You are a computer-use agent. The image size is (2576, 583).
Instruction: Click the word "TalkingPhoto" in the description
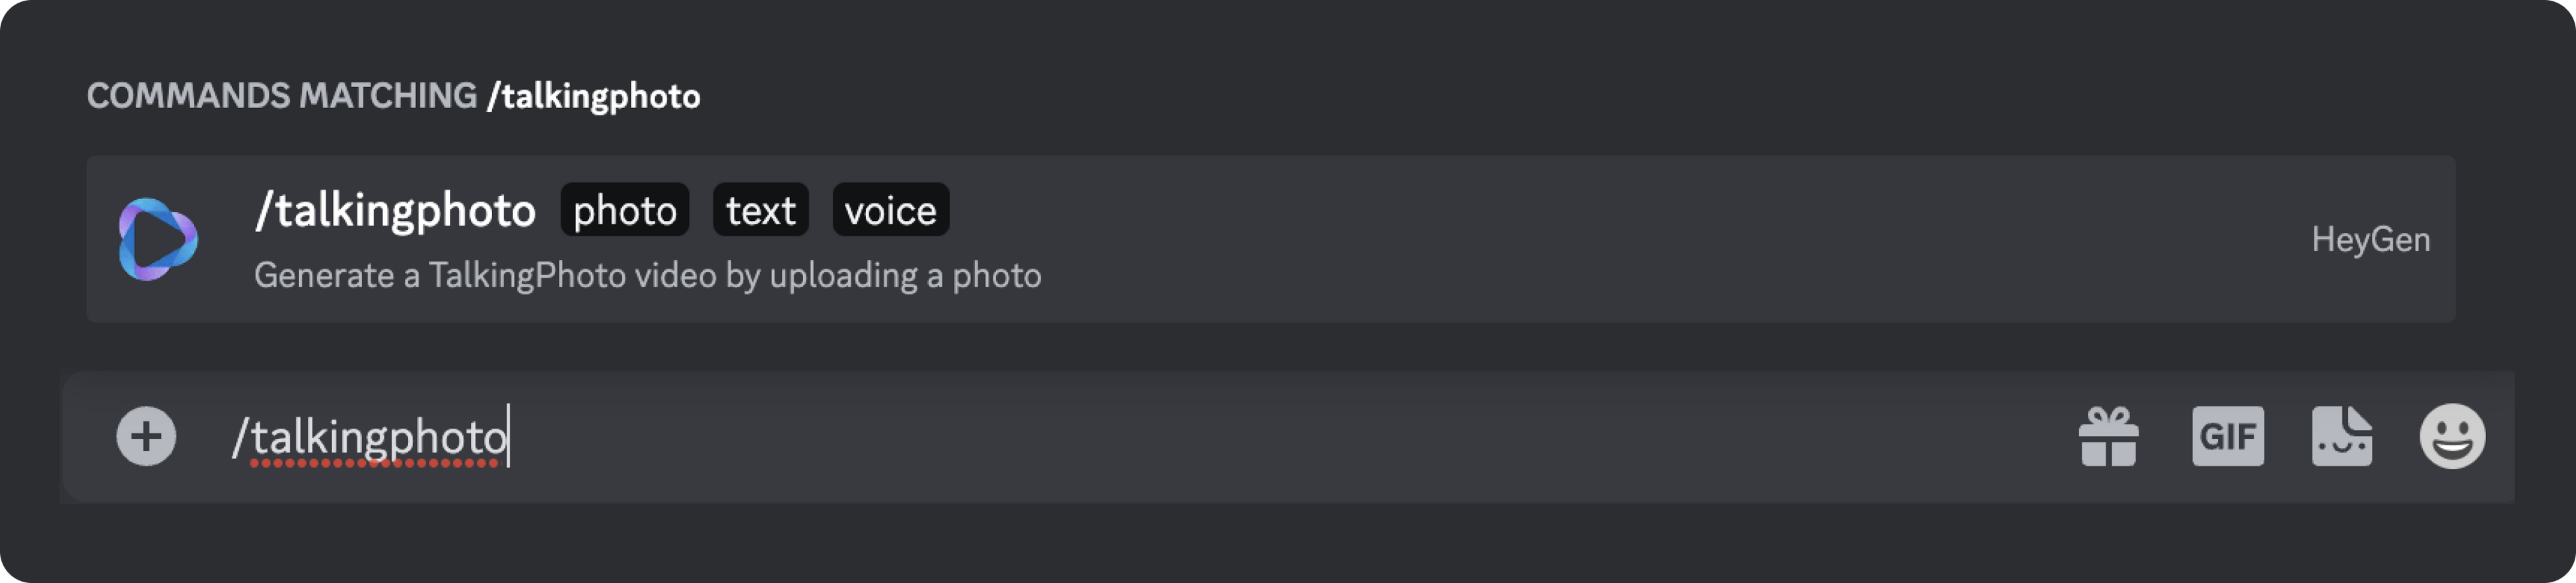click(x=527, y=276)
